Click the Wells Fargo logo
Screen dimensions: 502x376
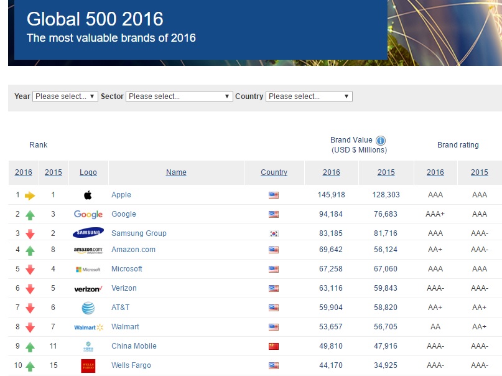click(x=88, y=366)
